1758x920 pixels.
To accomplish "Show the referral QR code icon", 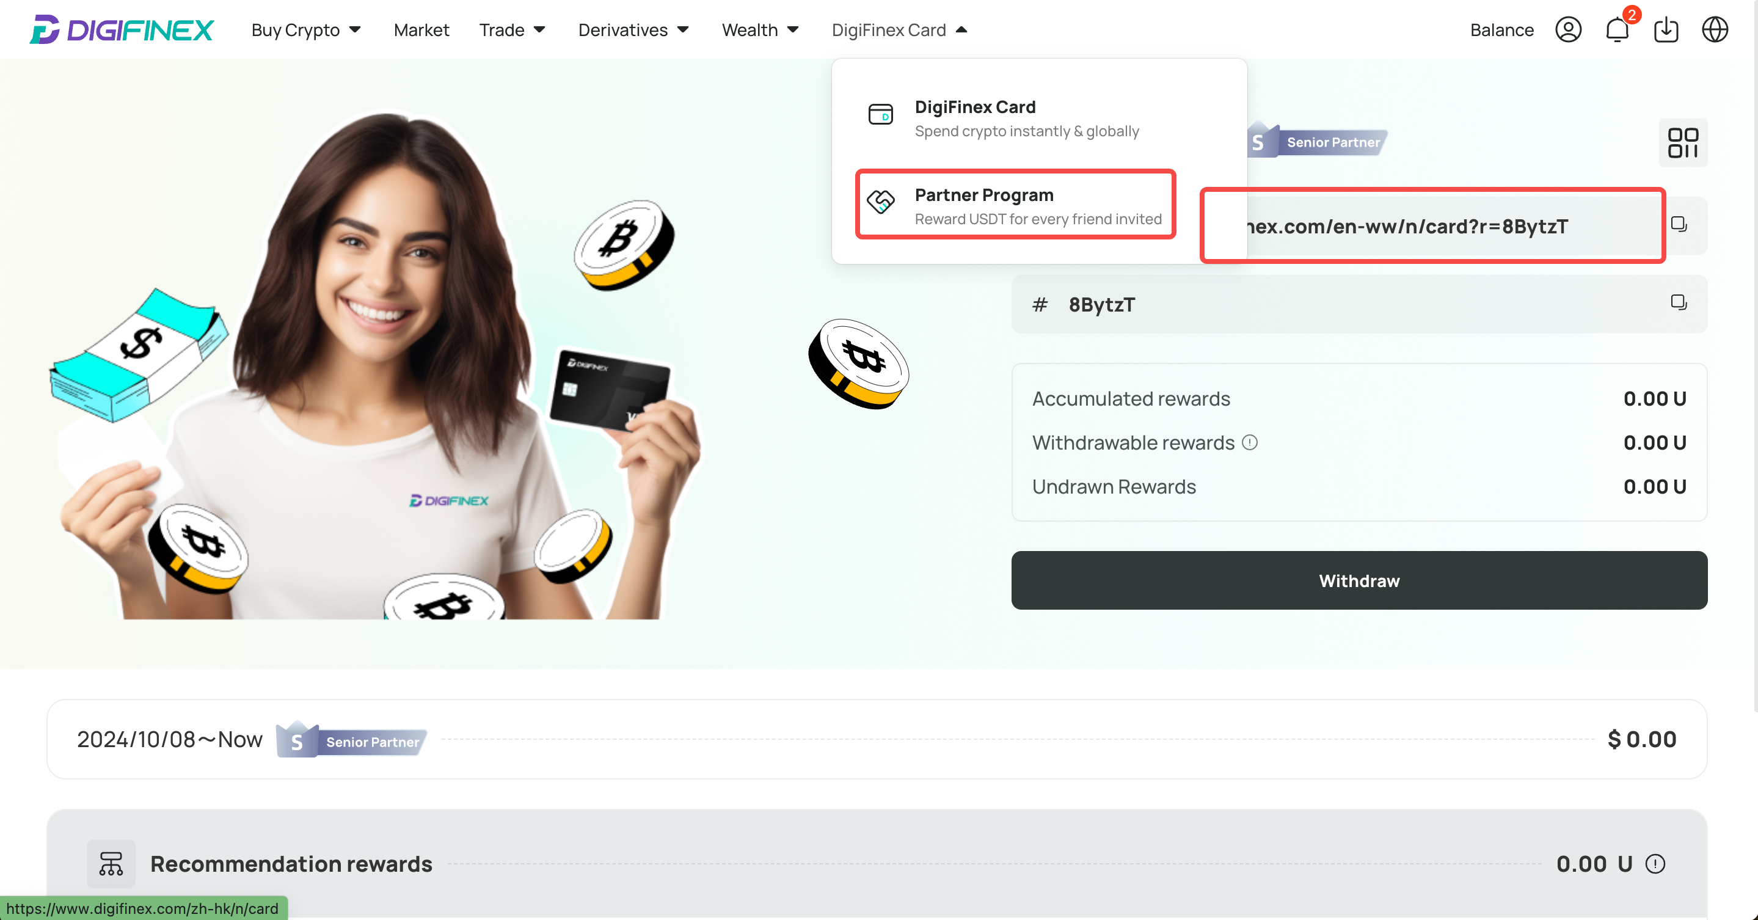I will point(1683,142).
